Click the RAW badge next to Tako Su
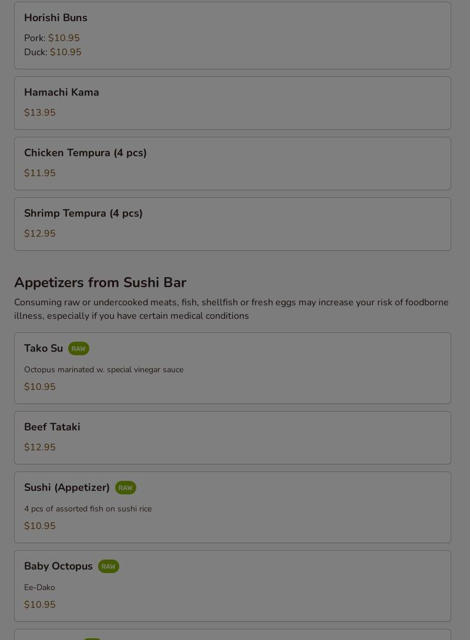Image resolution: width=470 pixels, height=640 pixels. [x=78, y=349]
